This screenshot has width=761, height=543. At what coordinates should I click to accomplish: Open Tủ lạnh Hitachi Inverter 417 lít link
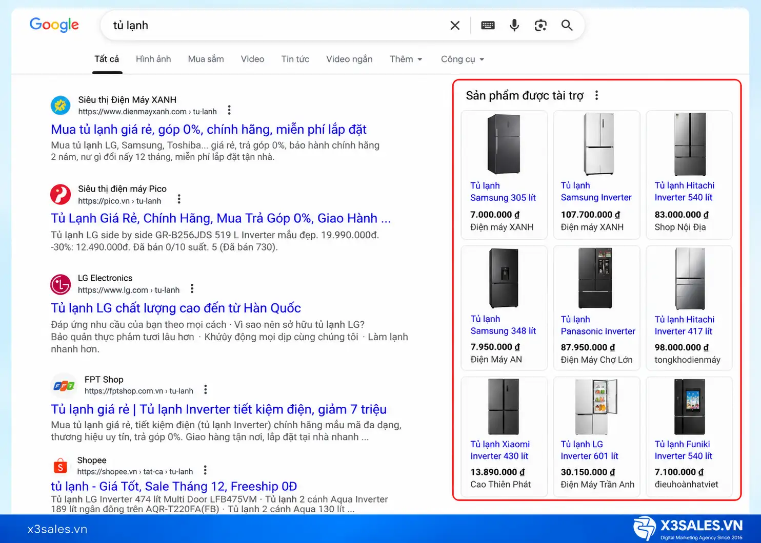click(x=685, y=325)
